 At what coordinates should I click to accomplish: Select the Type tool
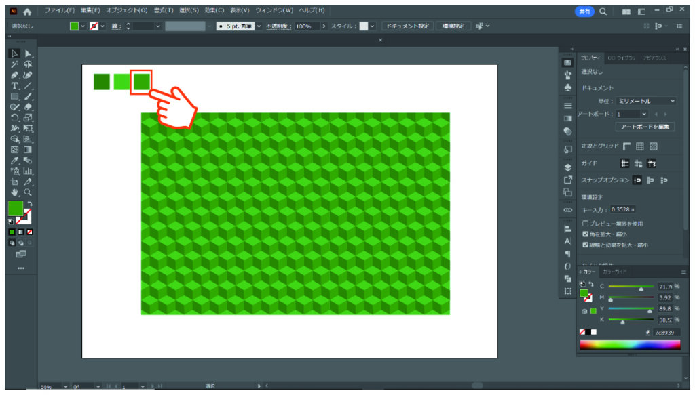pyautogui.click(x=14, y=86)
